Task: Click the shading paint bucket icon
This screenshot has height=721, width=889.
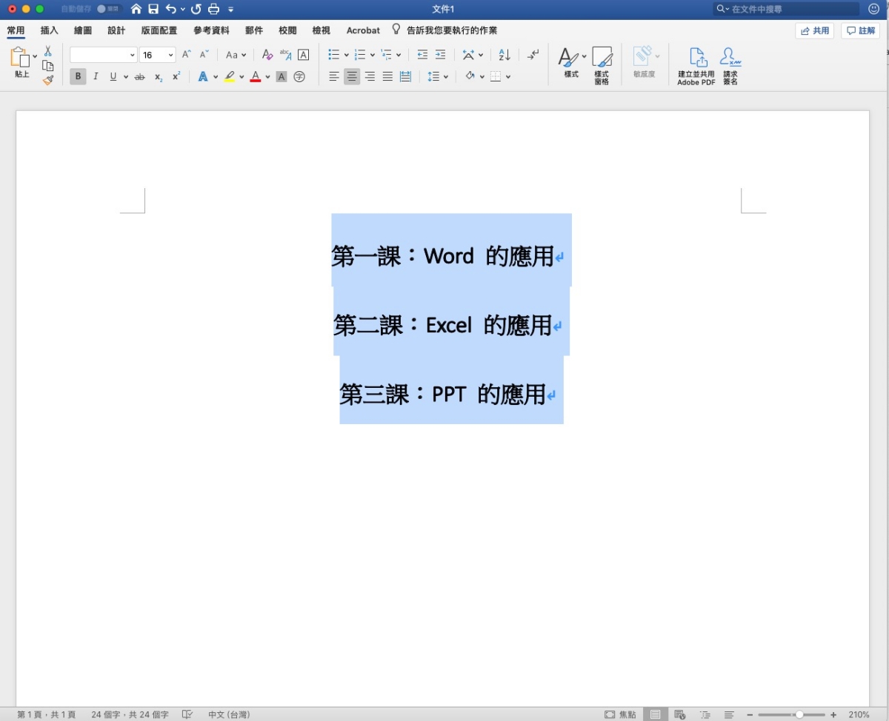Action: [470, 76]
